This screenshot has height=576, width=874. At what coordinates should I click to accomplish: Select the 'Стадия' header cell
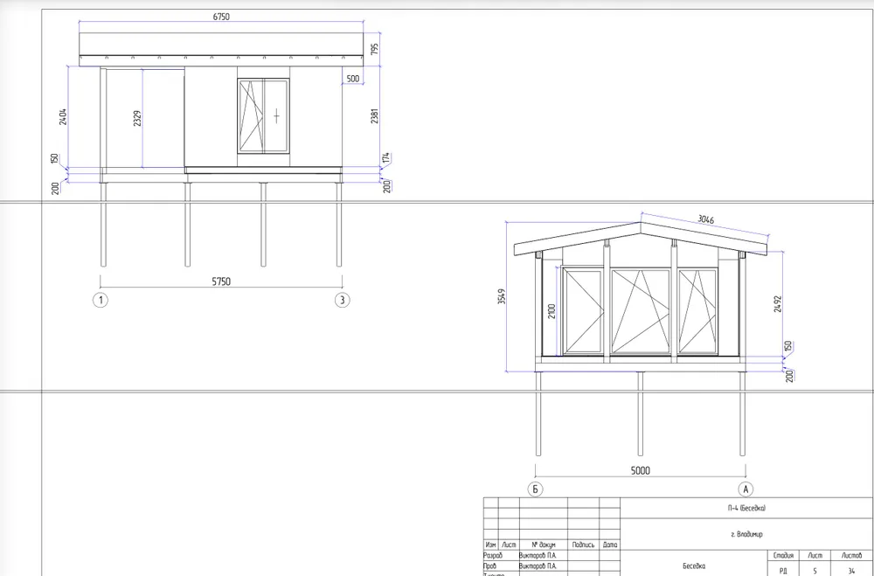(784, 556)
